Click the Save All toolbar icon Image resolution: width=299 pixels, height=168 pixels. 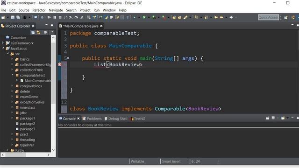coord(18,17)
